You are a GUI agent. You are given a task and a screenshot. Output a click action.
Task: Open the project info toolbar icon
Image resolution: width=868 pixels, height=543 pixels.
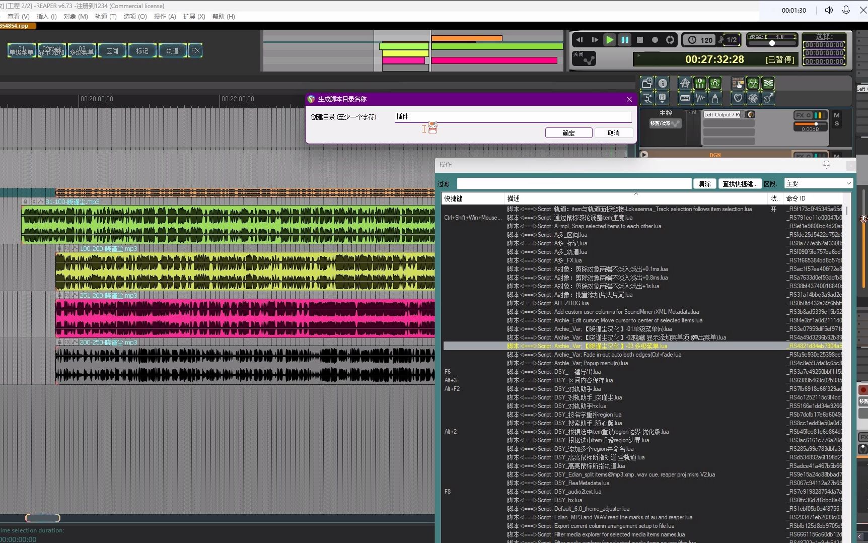[663, 83]
